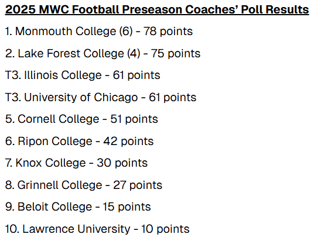This screenshot has height=241, width=331.
Task: Click the University of Chicago entry
Action: (x=101, y=98)
